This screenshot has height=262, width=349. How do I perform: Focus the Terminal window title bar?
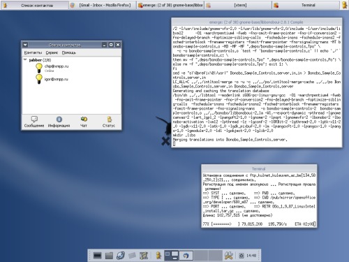click(x=259, y=169)
